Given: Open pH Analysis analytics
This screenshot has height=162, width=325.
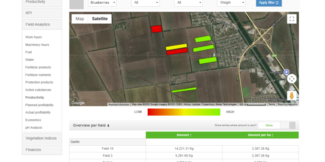Looking at the screenshot, I should pyautogui.click(x=34, y=128).
